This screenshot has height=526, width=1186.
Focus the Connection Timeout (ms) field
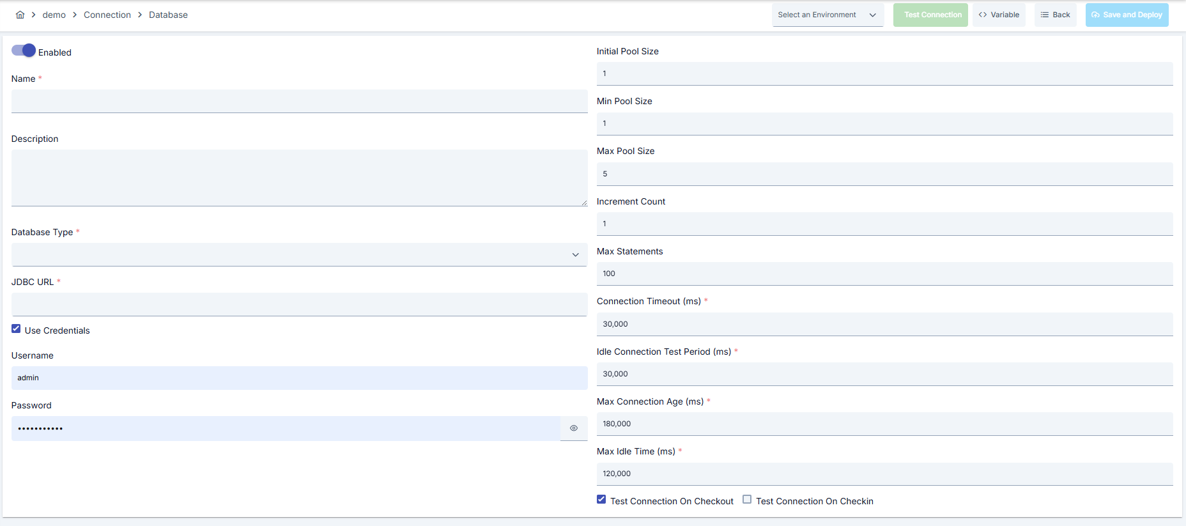(884, 324)
